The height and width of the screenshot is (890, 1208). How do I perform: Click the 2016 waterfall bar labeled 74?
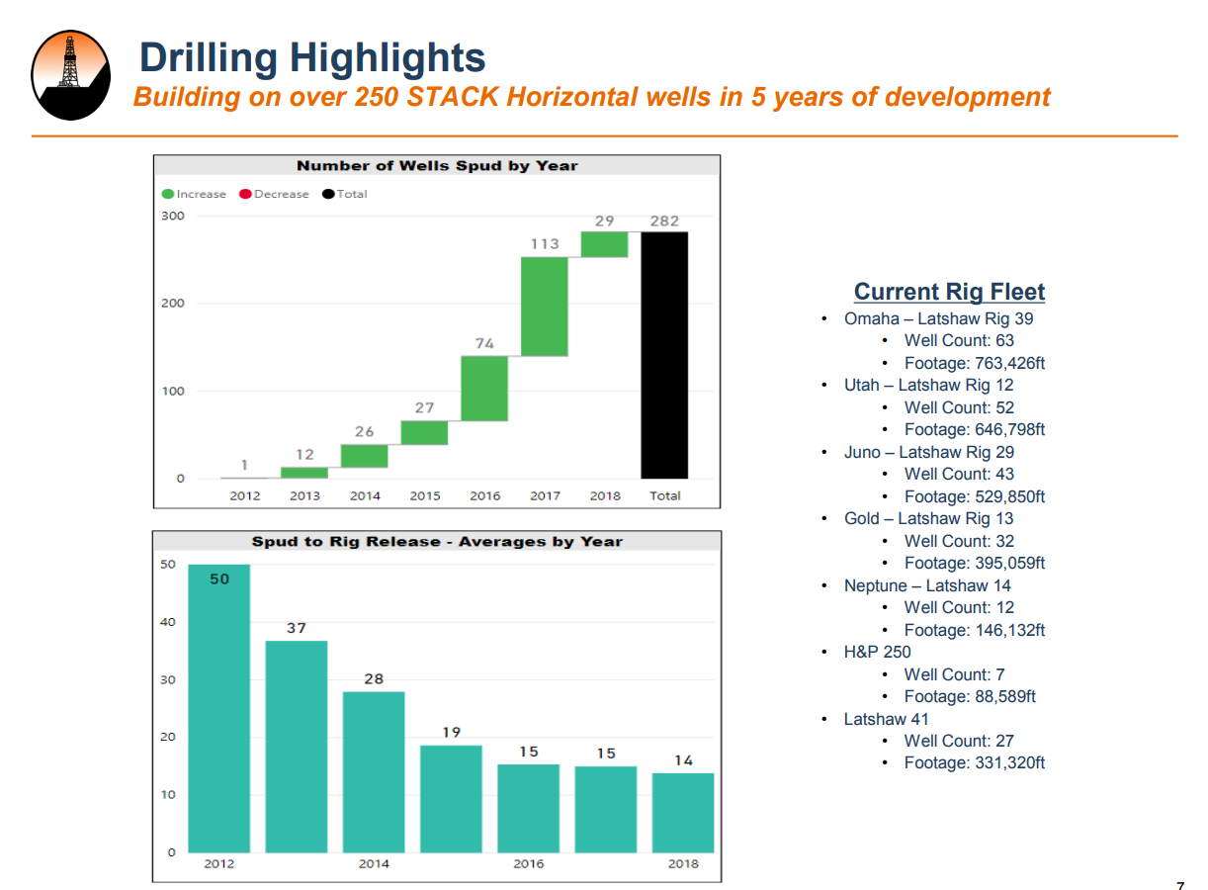484,389
